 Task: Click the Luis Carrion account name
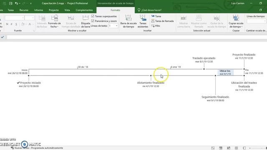[x=238, y=3]
